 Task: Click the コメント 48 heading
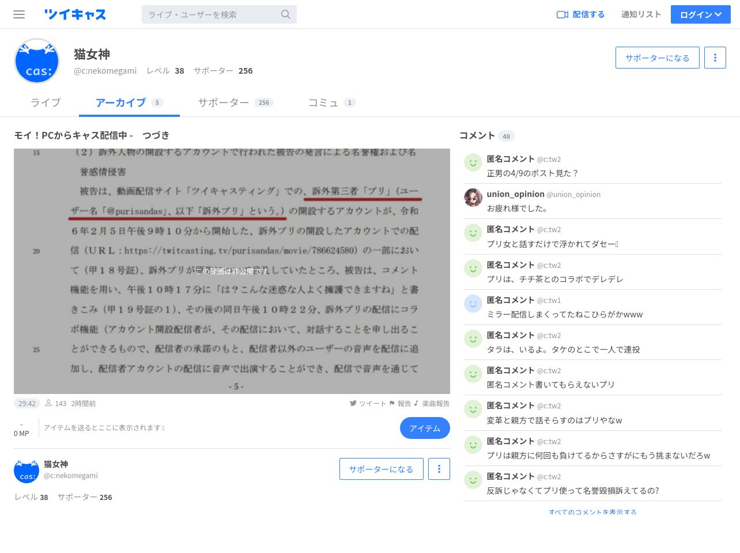[486, 135]
